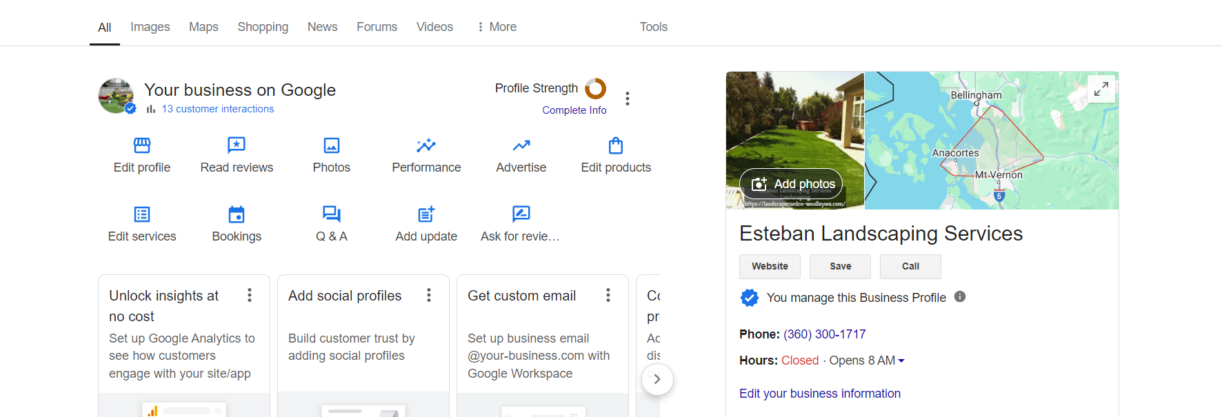Click the Esteban Landscaping Services title
Screen dimensions: 1222x417
click(x=881, y=234)
